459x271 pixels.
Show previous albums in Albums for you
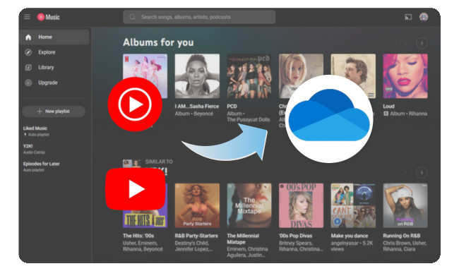point(405,43)
